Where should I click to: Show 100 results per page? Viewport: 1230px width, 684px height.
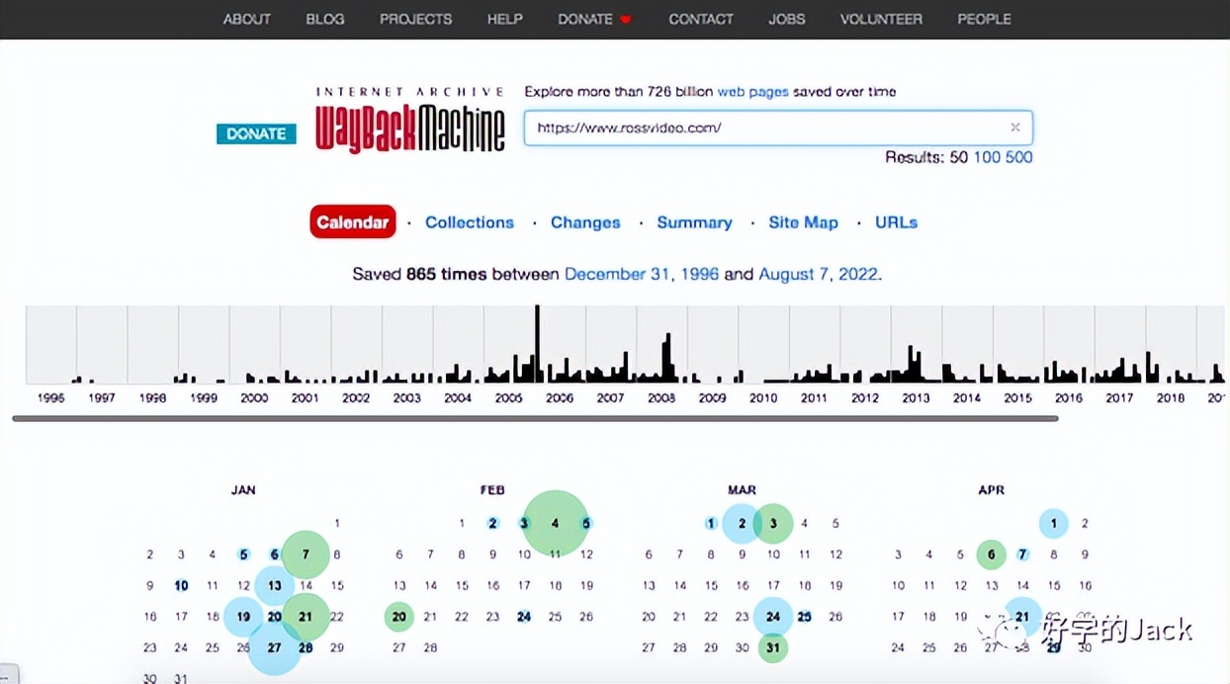coord(987,157)
